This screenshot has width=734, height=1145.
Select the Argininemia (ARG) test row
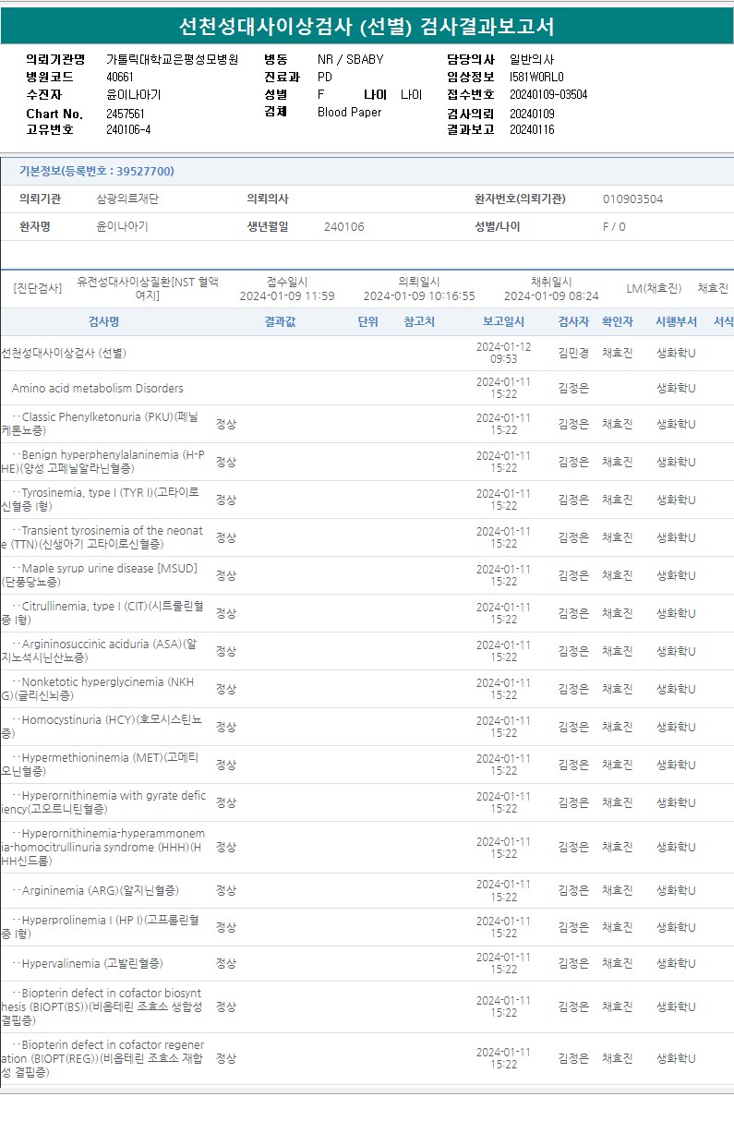(x=367, y=891)
